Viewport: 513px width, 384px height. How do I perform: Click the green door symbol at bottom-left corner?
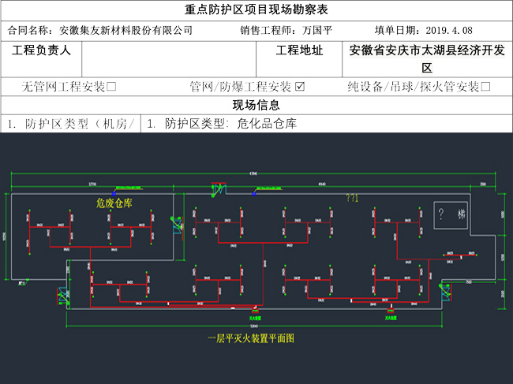62,296
